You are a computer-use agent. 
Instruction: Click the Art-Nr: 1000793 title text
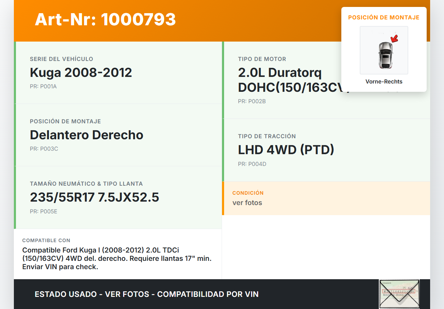pyautogui.click(x=105, y=20)
